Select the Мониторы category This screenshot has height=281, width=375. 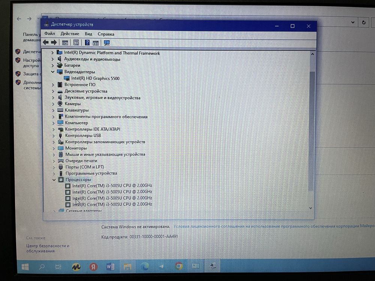pyautogui.click(x=76, y=148)
